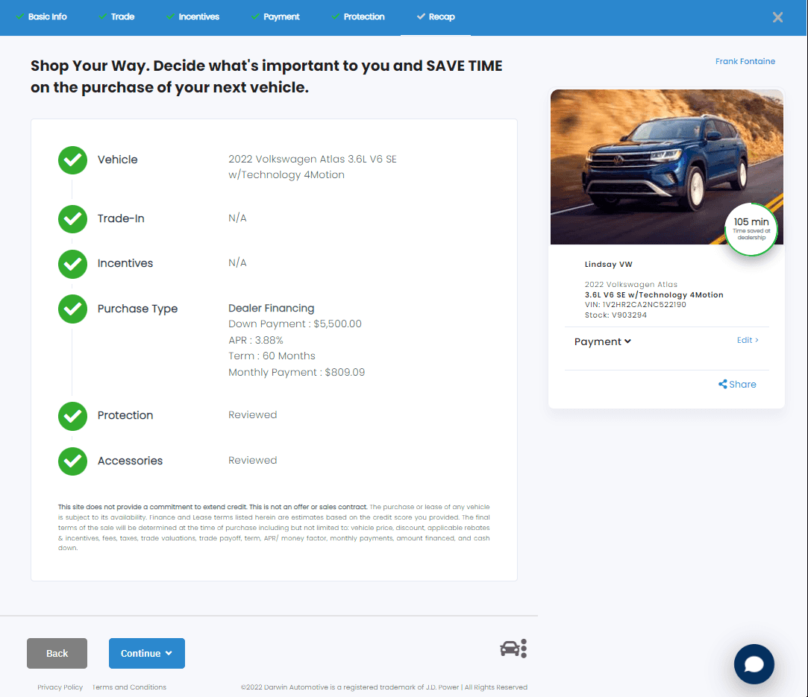Share this vehicle deal

[x=737, y=385]
